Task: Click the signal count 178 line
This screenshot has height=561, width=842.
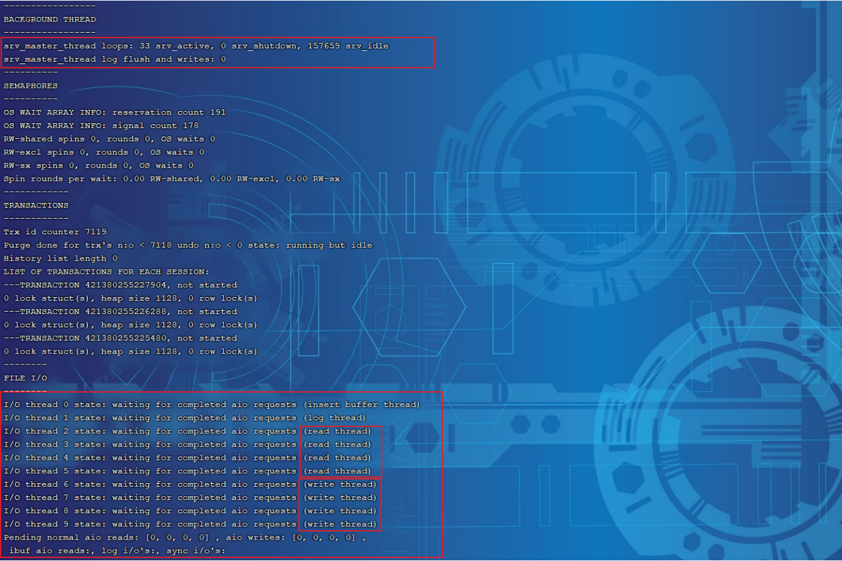Action: (101, 126)
